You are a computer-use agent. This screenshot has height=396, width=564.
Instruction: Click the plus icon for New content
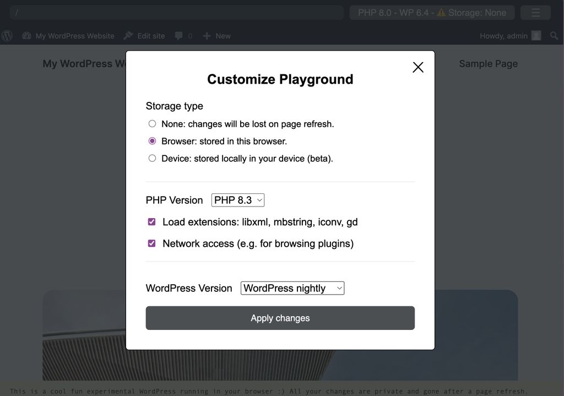click(x=207, y=36)
